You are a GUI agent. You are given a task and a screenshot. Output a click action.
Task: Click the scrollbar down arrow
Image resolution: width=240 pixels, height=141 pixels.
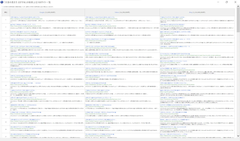tap(238, 136)
